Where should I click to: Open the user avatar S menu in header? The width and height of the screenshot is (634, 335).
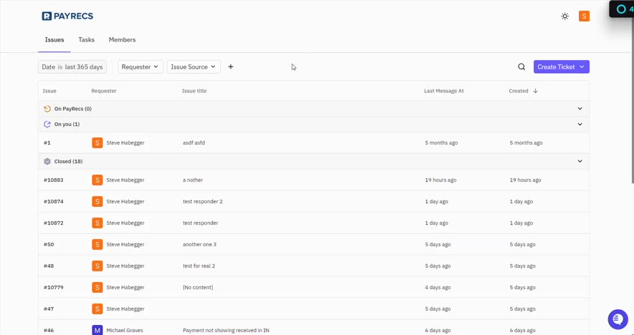coord(584,16)
